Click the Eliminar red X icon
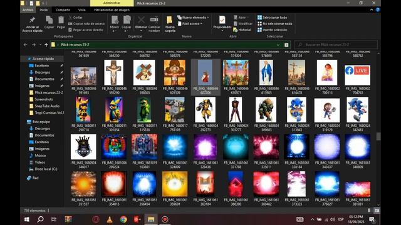Image resolution: width=401 pixels, height=225 pixels. coord(141,19)
